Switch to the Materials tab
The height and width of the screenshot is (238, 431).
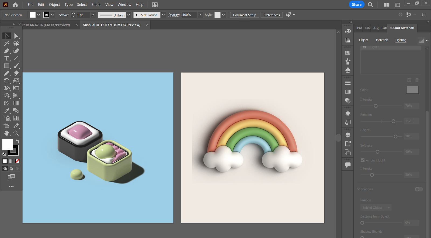pyautogui.click(x=382, y=40)
